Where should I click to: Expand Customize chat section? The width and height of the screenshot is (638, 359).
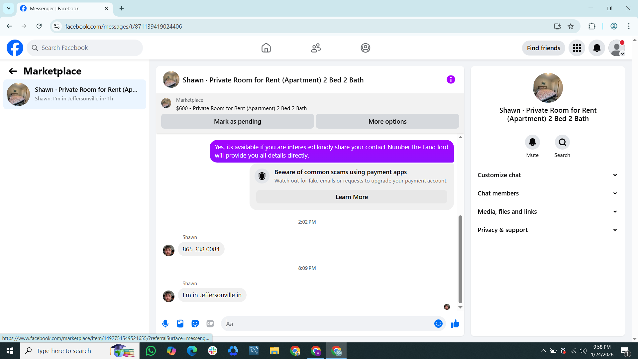548,175
